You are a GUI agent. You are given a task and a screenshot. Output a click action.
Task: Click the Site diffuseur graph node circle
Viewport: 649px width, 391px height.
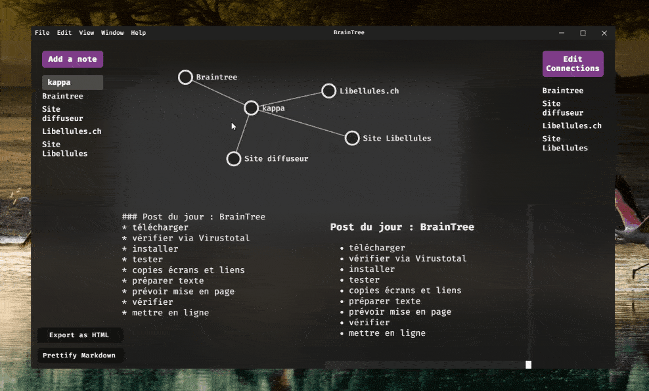(x=234, y=159)
